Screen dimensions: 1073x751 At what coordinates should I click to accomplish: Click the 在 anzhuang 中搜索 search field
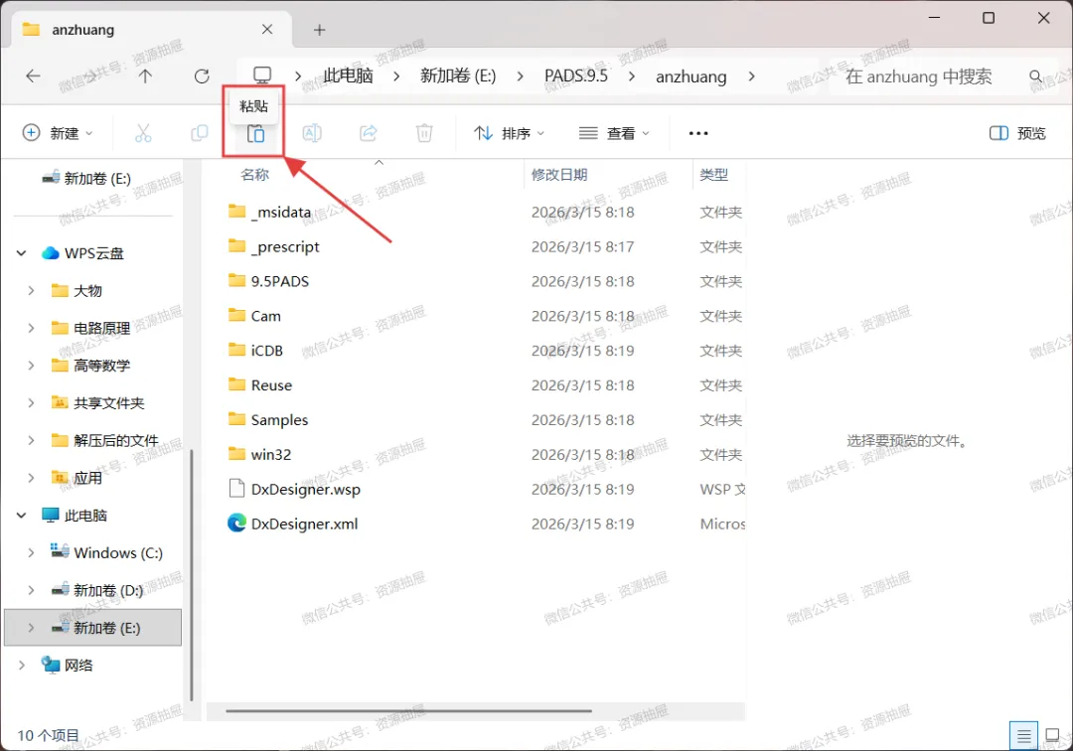[x=918, y=75]
